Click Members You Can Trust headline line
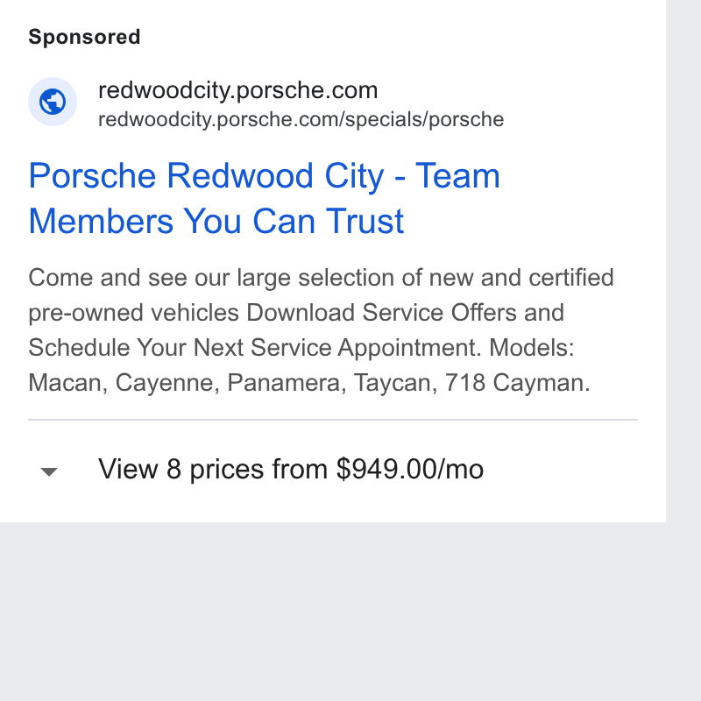701x701 pixels. 216,221
